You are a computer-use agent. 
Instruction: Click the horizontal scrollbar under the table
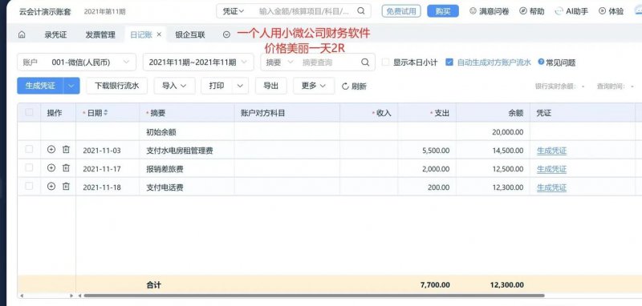[314, 296]
